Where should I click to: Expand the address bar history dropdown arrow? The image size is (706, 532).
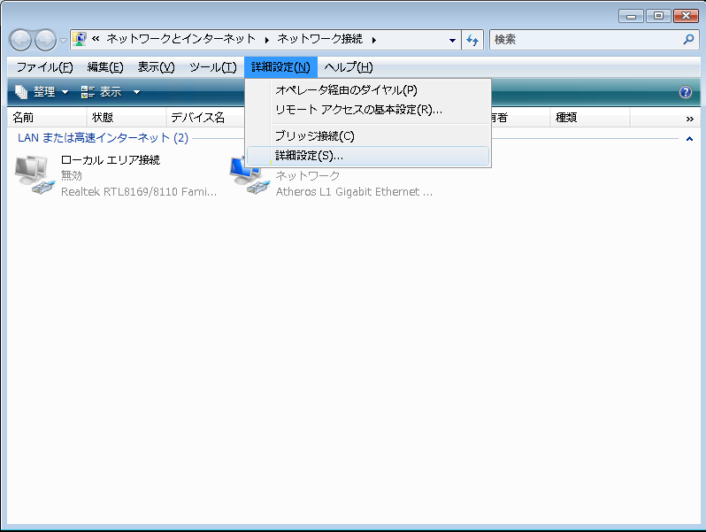(452, 40)
